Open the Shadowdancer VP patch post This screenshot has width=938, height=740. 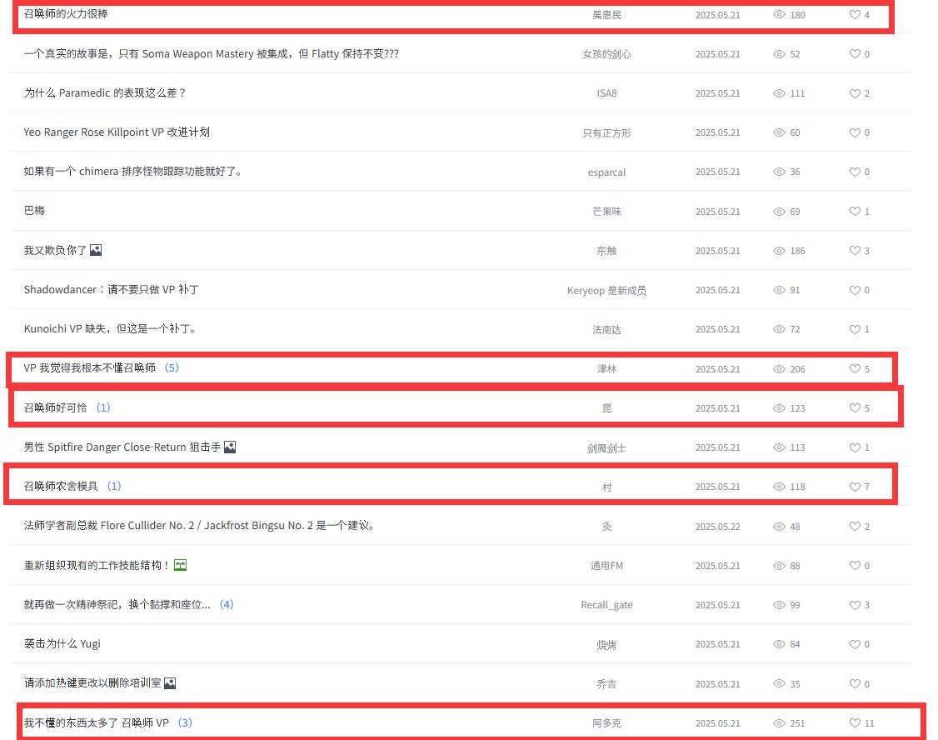[112, 289]
